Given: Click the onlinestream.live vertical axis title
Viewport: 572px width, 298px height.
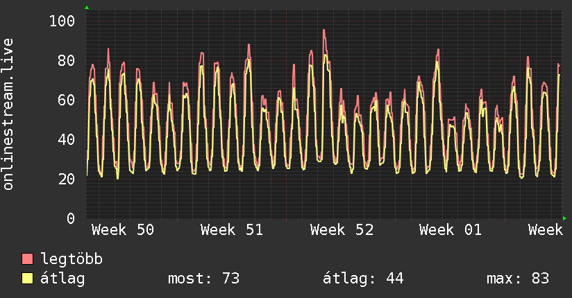Looking at the screenshot, I should pos(8,114).
